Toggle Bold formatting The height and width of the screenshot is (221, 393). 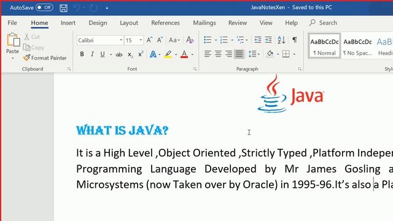click(82, 54)
